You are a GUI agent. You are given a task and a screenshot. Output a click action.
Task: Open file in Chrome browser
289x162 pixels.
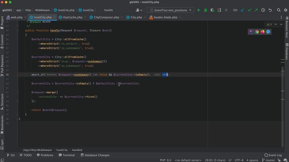click(x=257, y=32)
